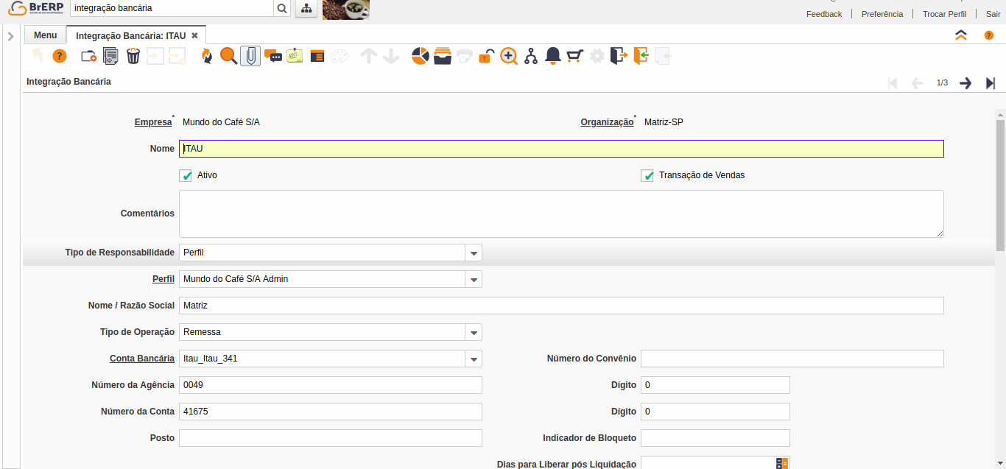The image size is (1006, 469).
Task: Delete the record with the trash icon
Action: (133, 56)
